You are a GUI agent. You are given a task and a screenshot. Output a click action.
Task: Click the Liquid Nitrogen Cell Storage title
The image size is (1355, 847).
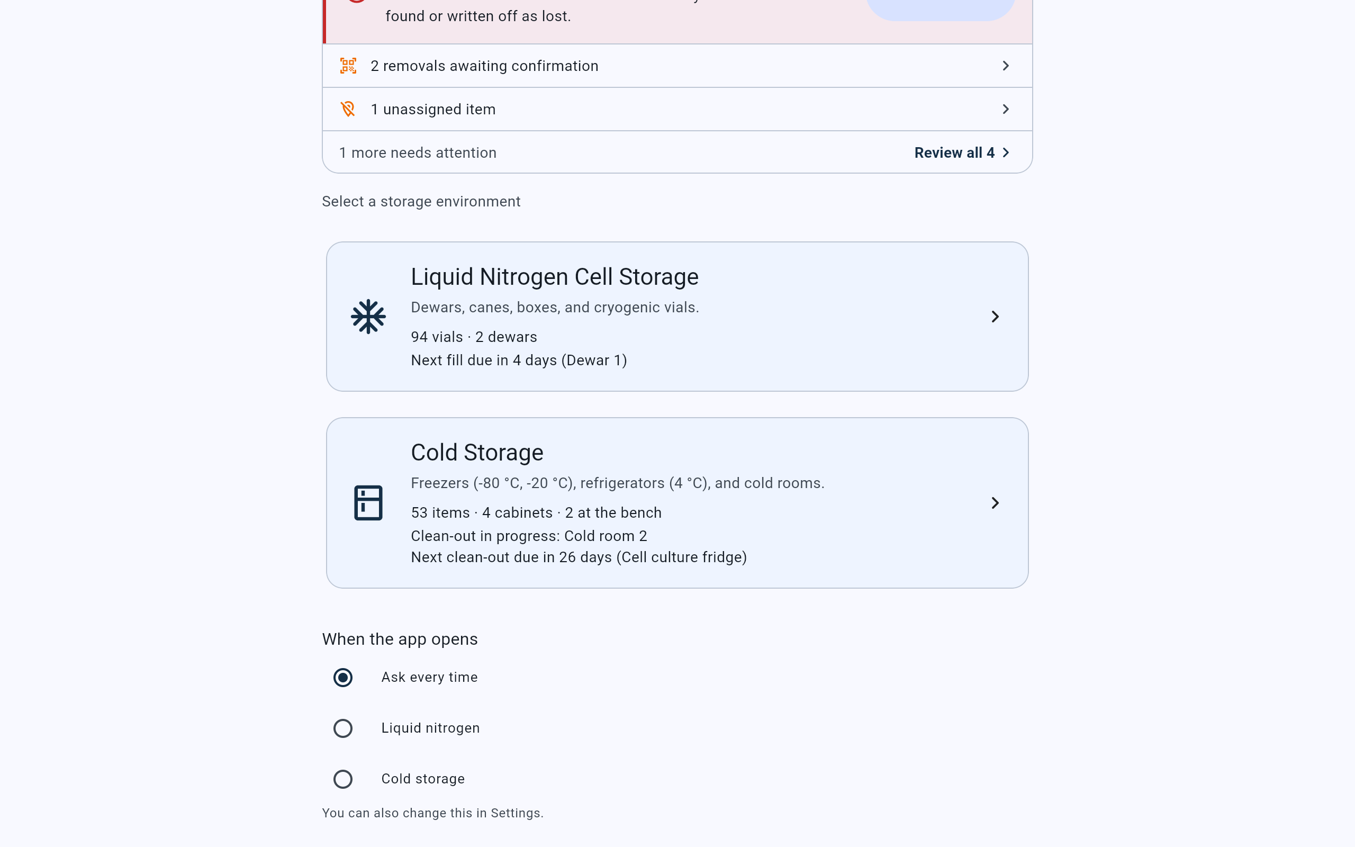click(554, 277)
